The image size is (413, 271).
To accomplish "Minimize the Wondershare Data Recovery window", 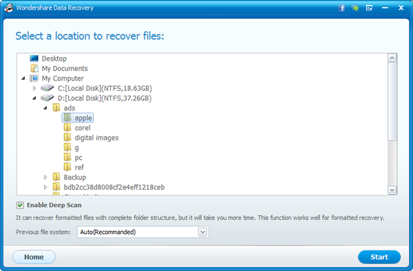I will (x=385, y=8).
